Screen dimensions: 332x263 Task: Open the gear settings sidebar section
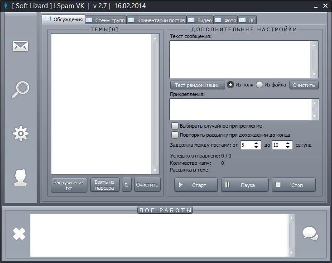20,134
